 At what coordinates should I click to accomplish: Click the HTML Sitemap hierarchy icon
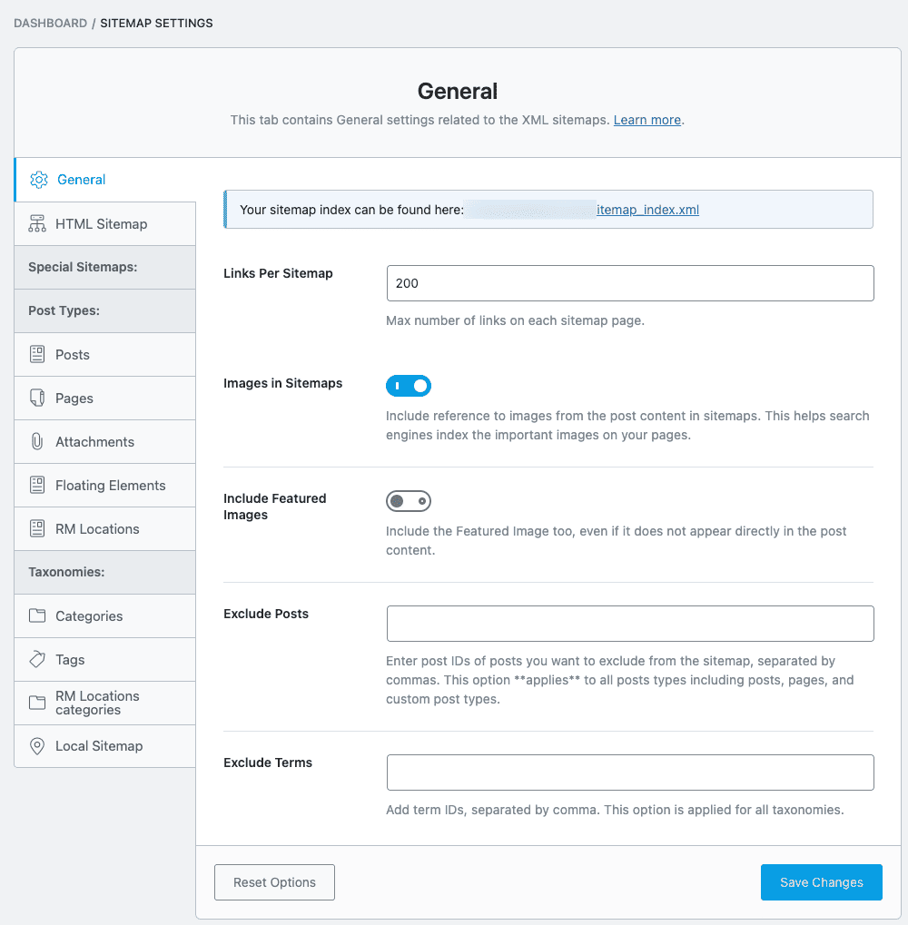pos(38,223)
